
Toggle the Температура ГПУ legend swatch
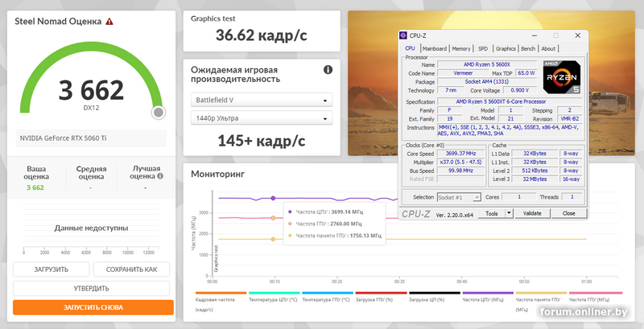(x=328, y=293)
